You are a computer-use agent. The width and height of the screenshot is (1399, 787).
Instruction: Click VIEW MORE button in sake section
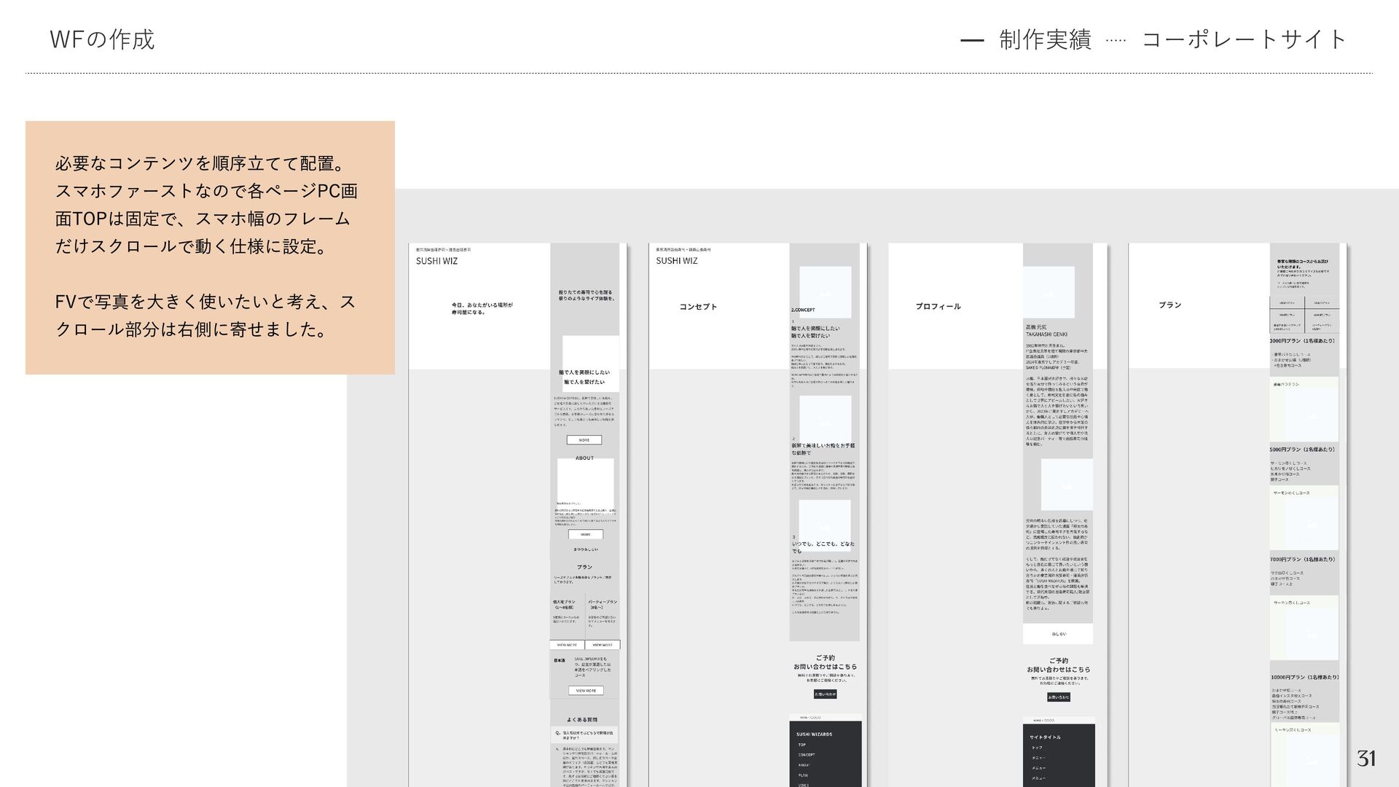click(x=586, y=690)
